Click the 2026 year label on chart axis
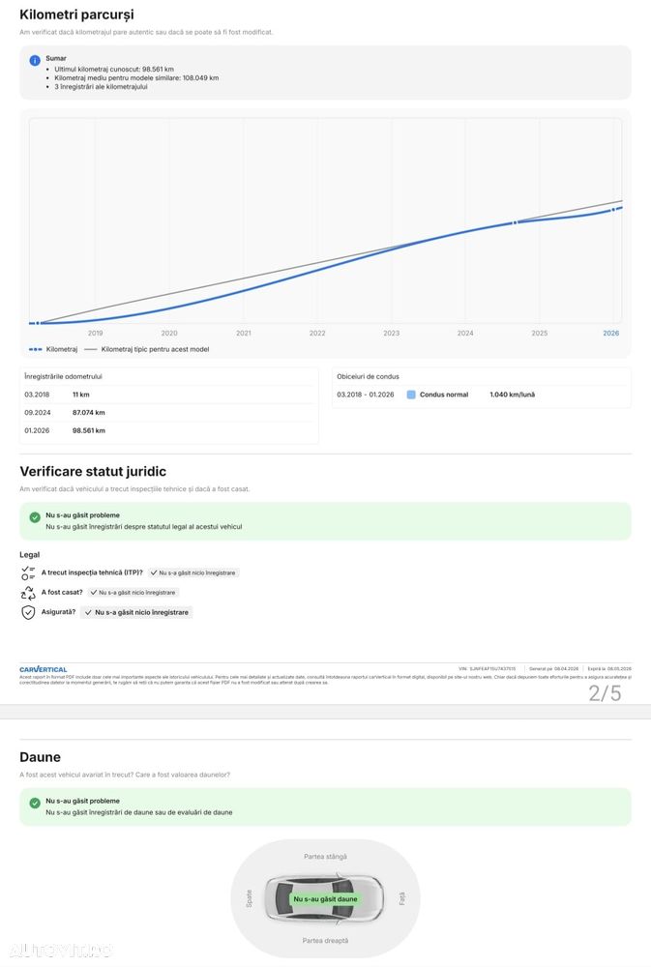Image resolution: width=651 pixels, height=967 pixels. point(610,333)
